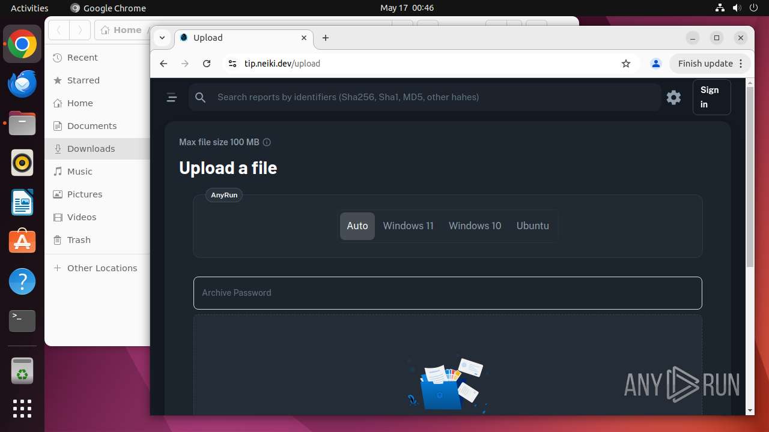Open Help from the dock
Screen dimensions: 769x432
[22, 281]
